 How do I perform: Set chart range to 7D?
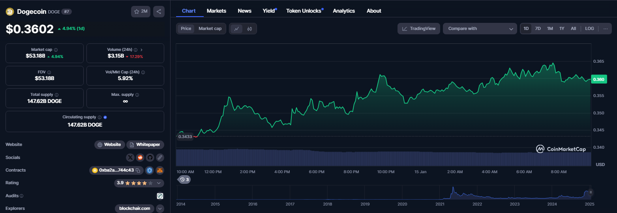point(538,28)
